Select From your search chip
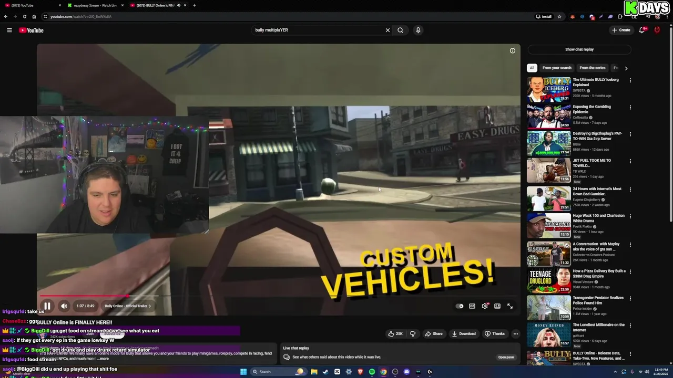The image size is (673, 378). [557, 68]
